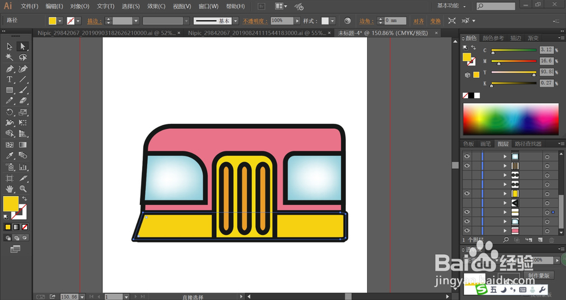Screen dimensions: 566x300
Task: Select the Shape Builder tool
Action: click(10, 133)
